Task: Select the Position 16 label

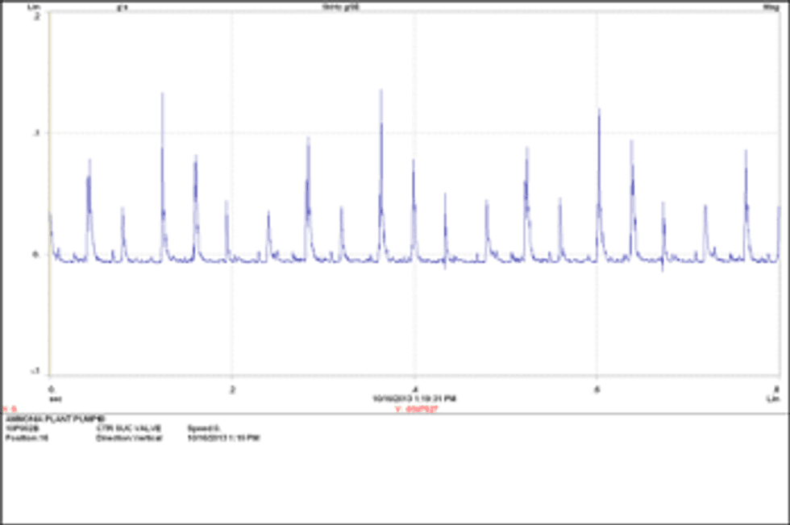Action: tap(27, 436)
